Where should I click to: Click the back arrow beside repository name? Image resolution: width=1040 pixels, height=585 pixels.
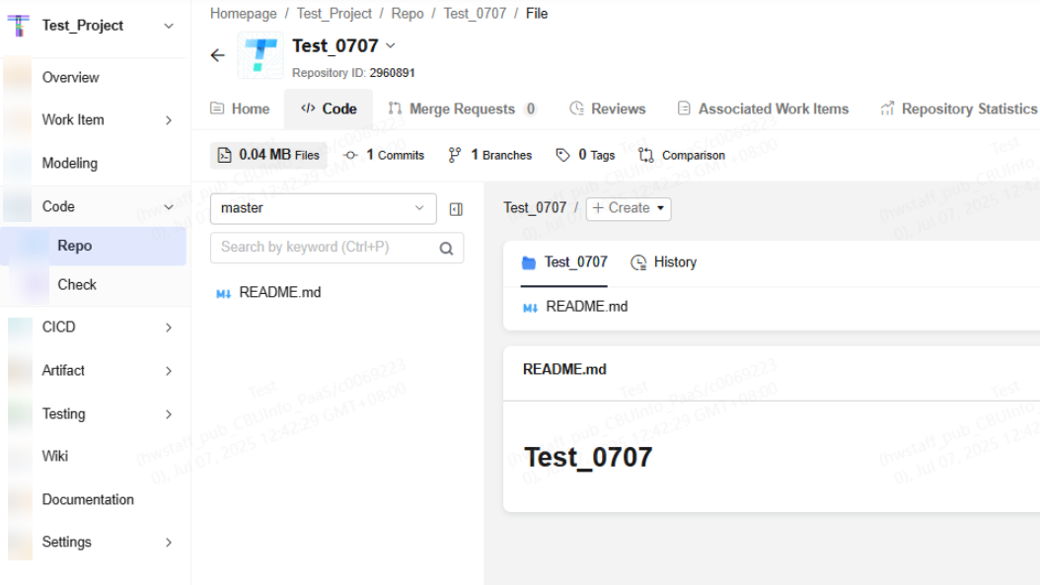(x=217, y=55)
